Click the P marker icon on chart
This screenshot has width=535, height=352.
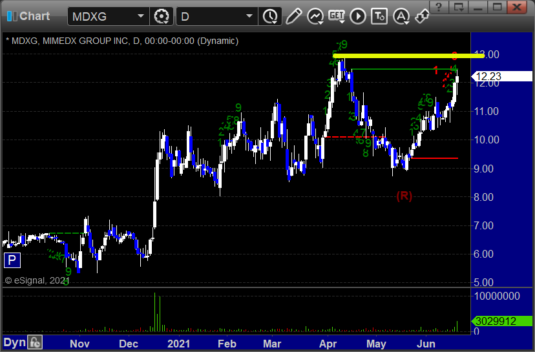point(12,260)
